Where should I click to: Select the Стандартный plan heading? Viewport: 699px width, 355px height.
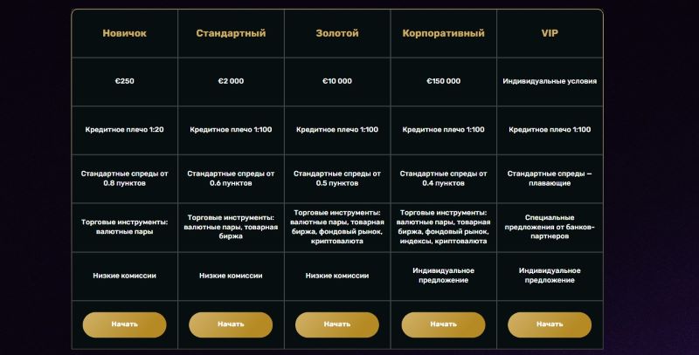pos(231,33)
